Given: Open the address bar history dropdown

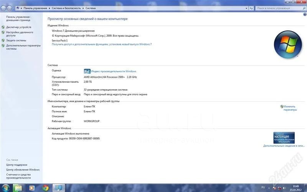Looking at the screenshot, I should coord(246,8).
